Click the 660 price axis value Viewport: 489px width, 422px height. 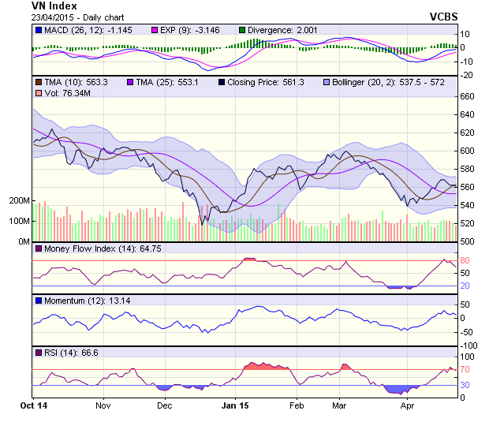pyautogui.click(x=468, y=96)
